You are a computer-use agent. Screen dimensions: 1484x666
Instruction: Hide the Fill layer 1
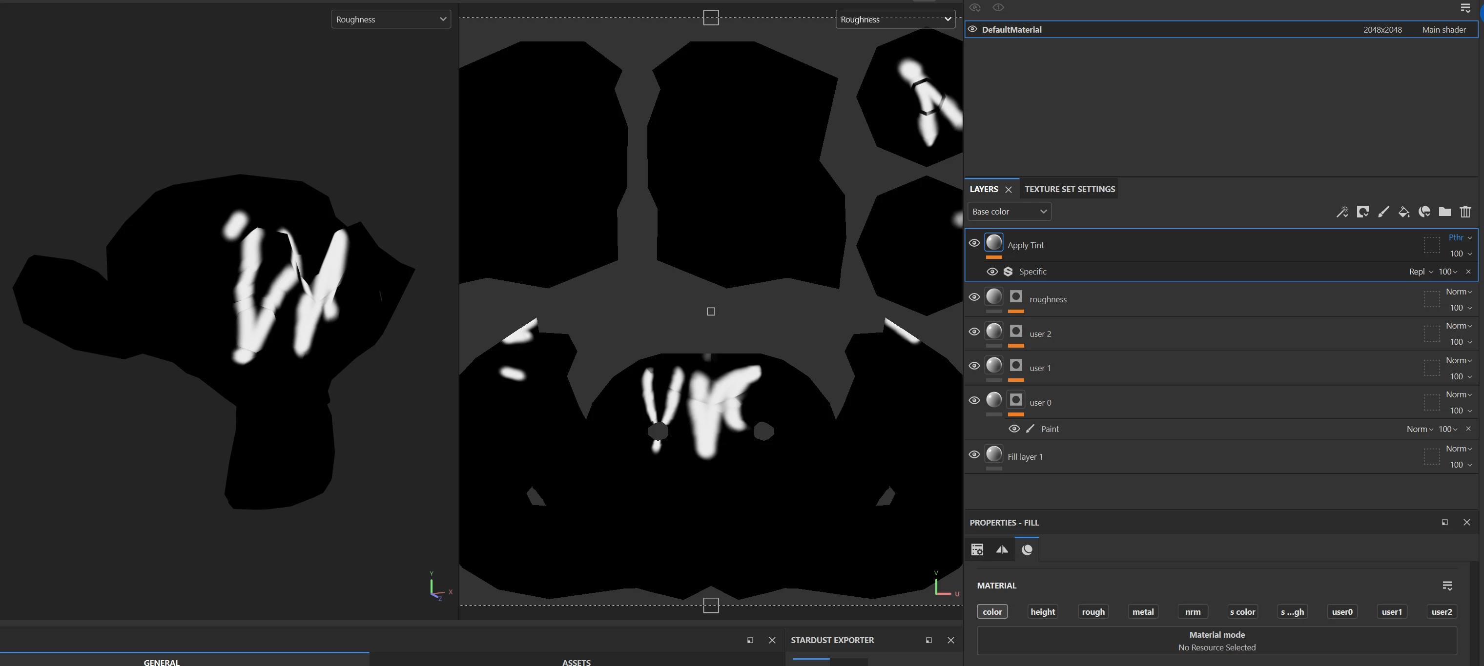(x=974, y=454)
